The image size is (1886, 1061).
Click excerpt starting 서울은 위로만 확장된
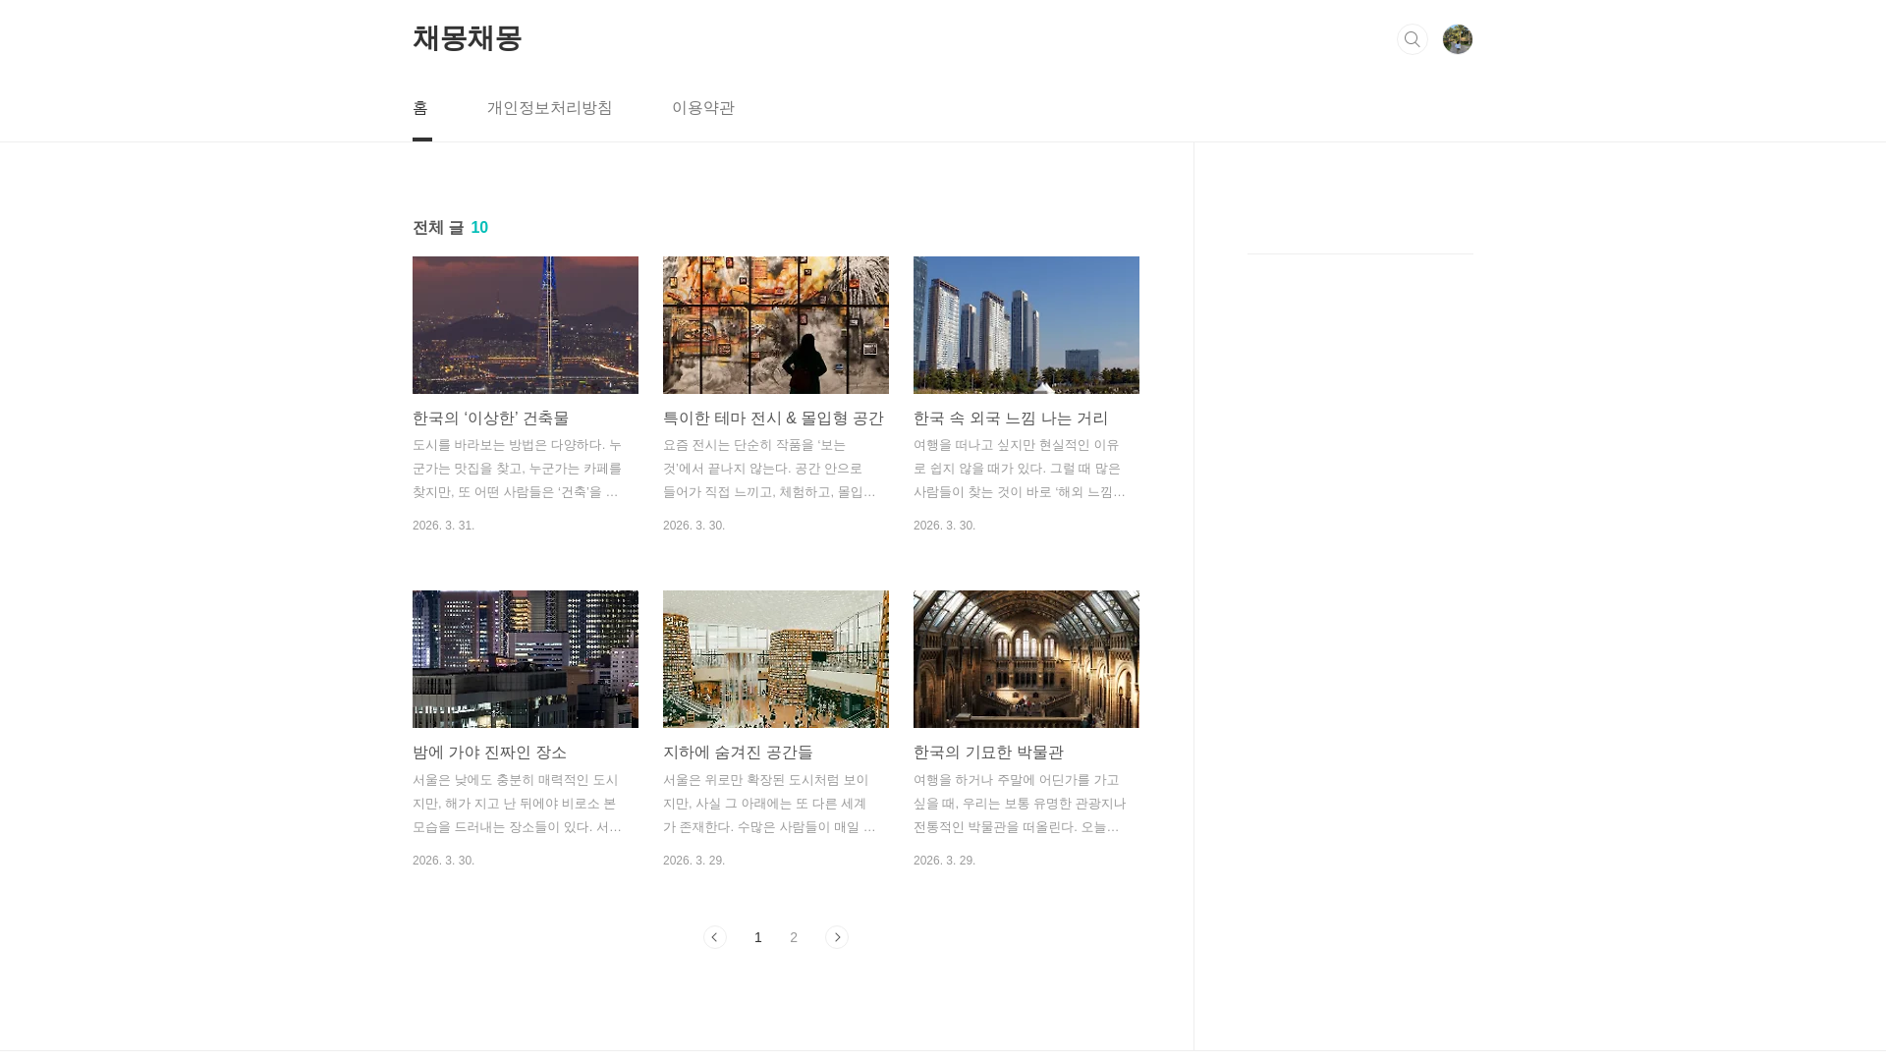770,804
